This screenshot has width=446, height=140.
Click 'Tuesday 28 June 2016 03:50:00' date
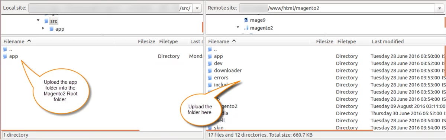click(405, 57)
